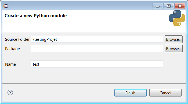The image size is (188, 104).
Task: Cancel the new module dialog
Action: (165, 93)
